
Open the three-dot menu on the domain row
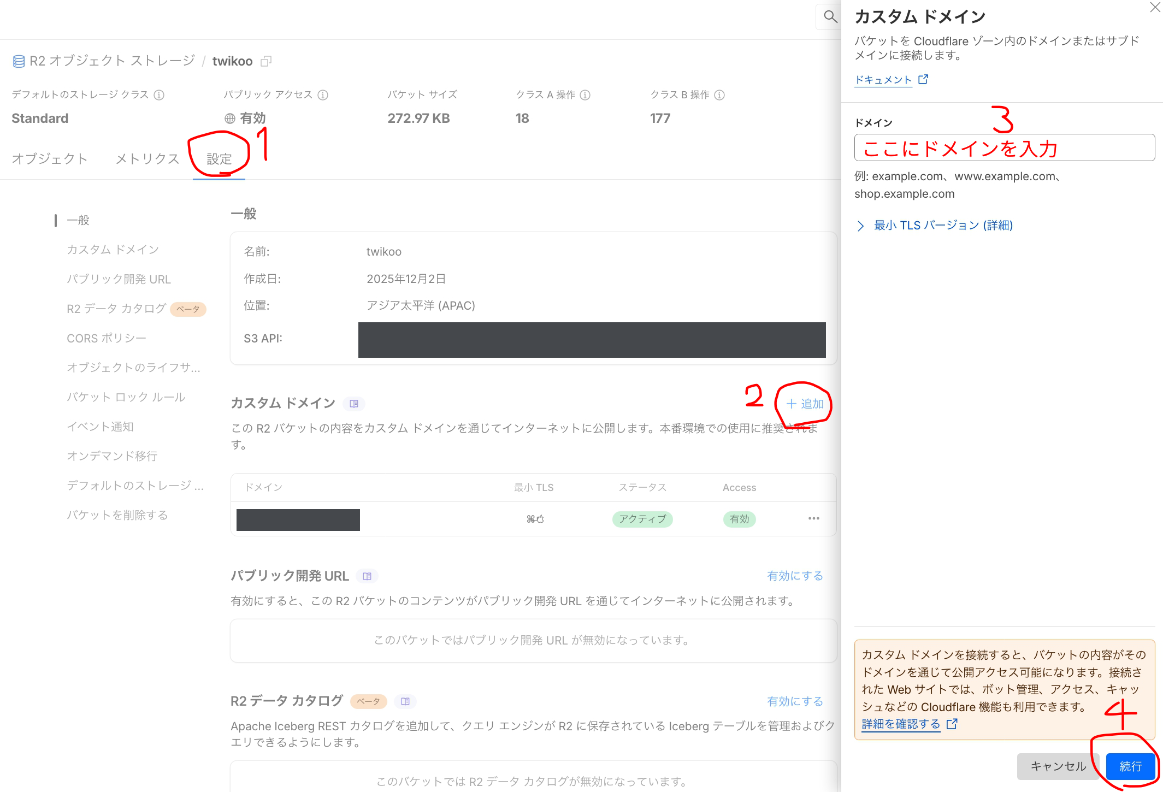tap(813, 518)
